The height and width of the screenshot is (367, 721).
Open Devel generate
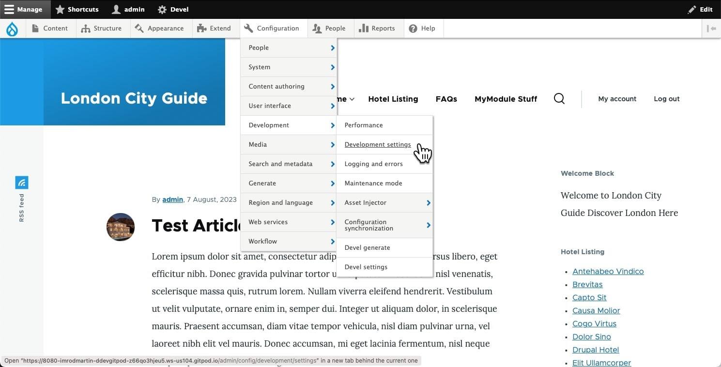(x=384, y=248)
